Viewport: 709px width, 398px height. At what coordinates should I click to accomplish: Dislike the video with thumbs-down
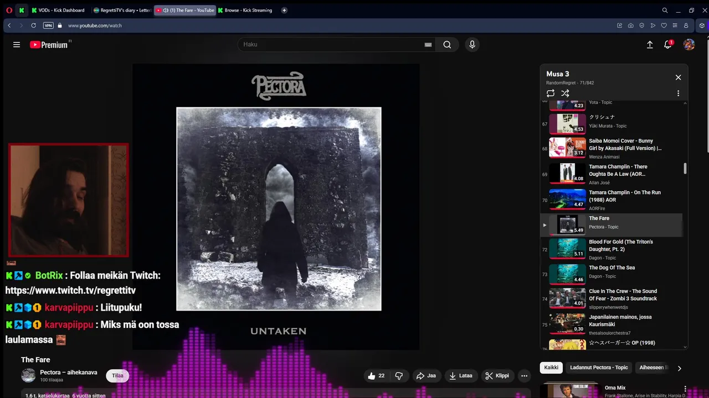[399, 376]
